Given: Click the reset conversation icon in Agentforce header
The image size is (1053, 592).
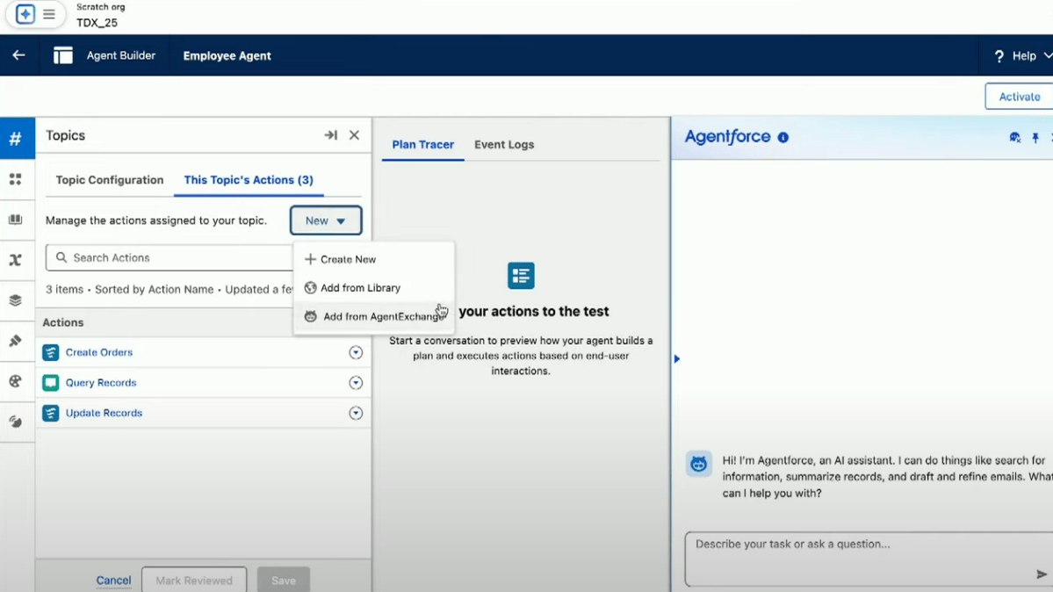Looking at the screenshot, I should tap(1014, 137).
